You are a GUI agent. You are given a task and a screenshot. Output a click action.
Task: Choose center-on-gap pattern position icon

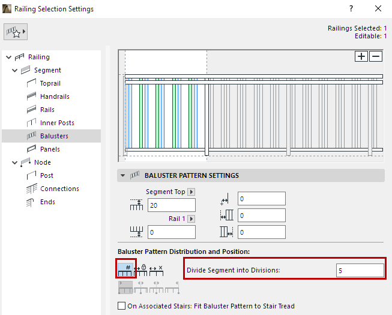(x=156, y=287)
